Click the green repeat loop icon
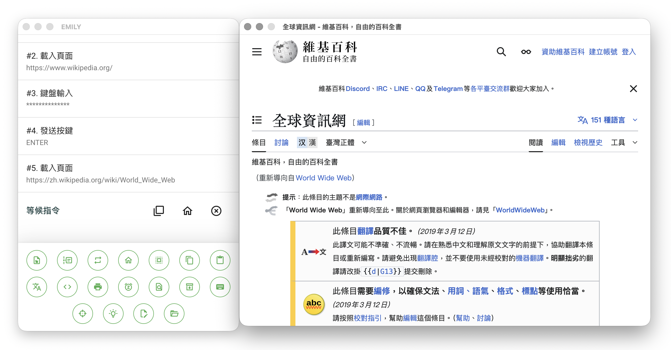Viewport: 671px width, 350px height. (x=98, y=260)
